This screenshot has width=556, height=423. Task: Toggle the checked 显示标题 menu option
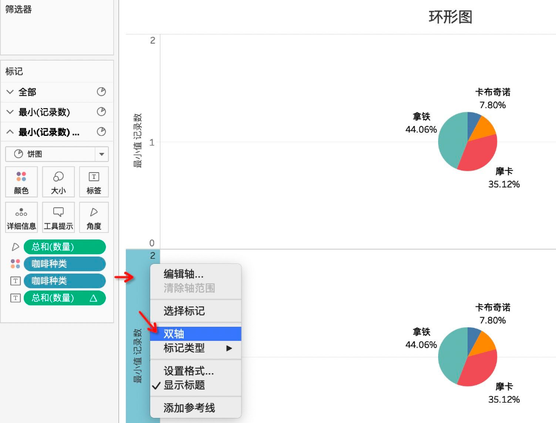(184, 385)
